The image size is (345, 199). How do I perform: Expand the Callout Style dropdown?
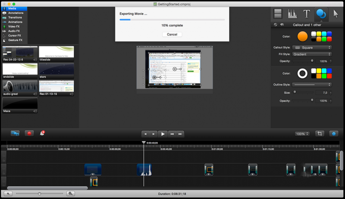click(312, 47)
